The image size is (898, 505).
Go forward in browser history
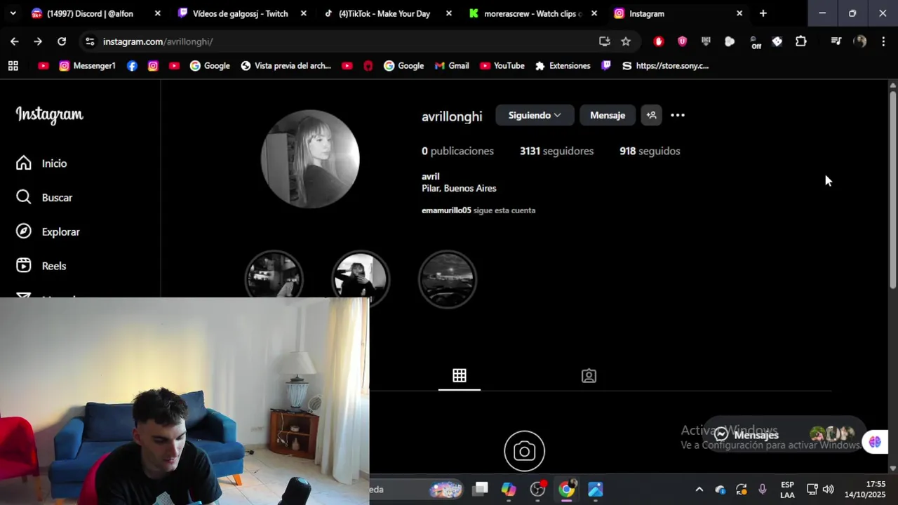click(38, 41)
